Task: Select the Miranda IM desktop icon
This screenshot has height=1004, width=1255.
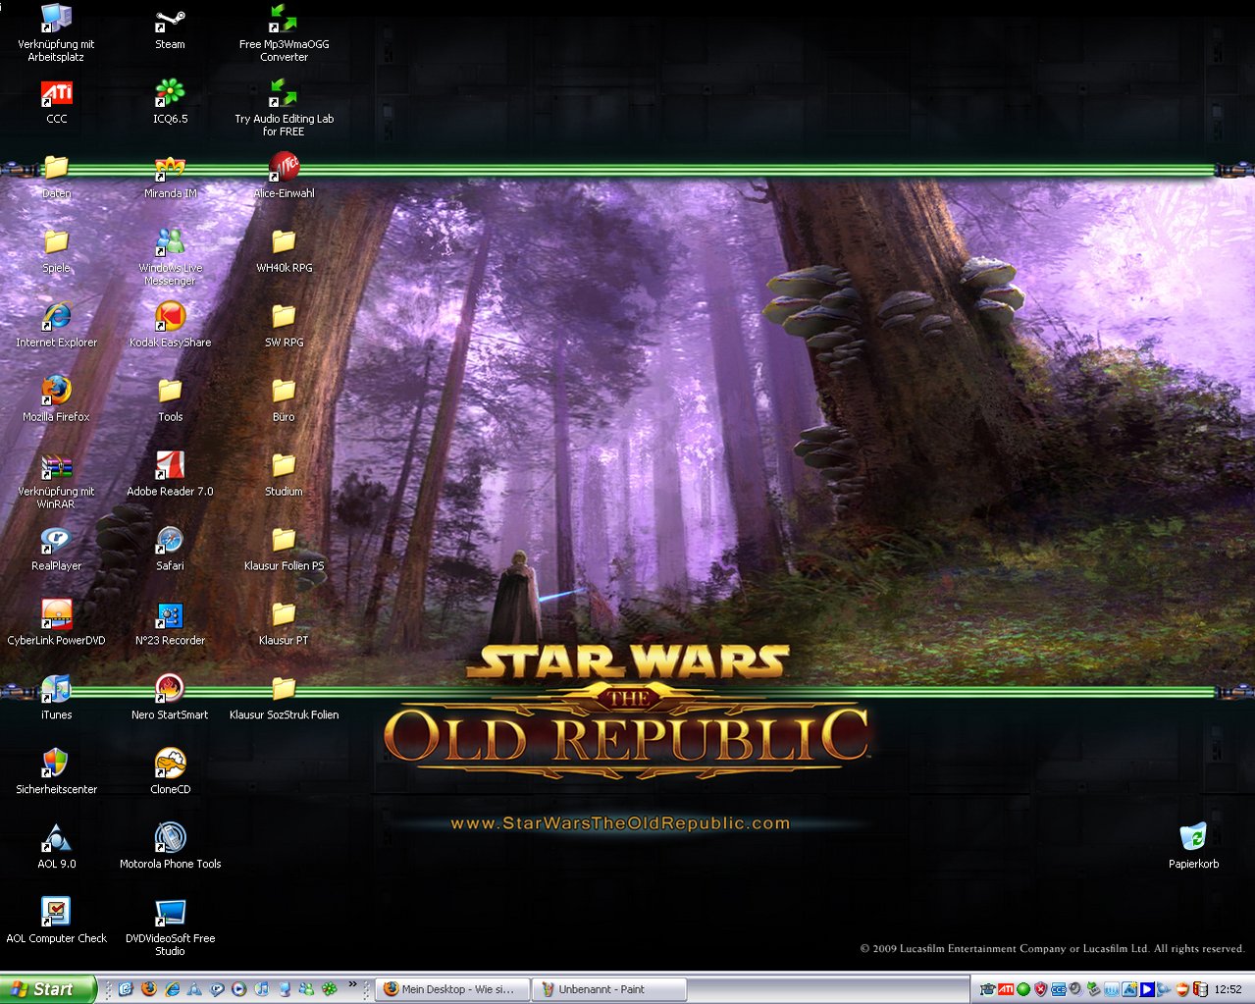Action: point(170,169)
